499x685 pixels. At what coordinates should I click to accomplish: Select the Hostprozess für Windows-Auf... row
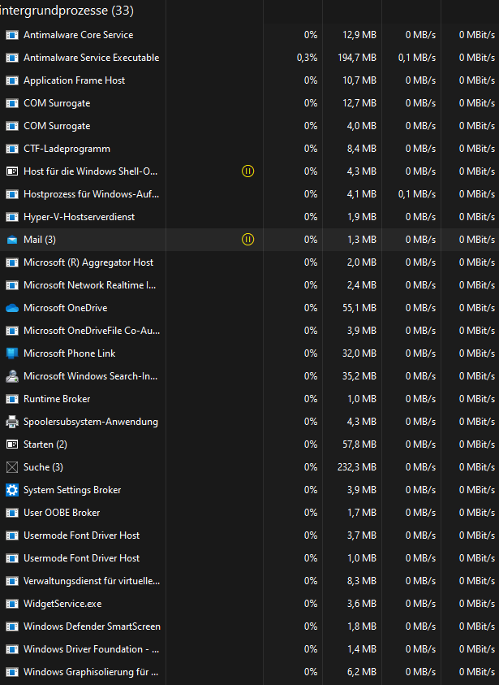250,194
